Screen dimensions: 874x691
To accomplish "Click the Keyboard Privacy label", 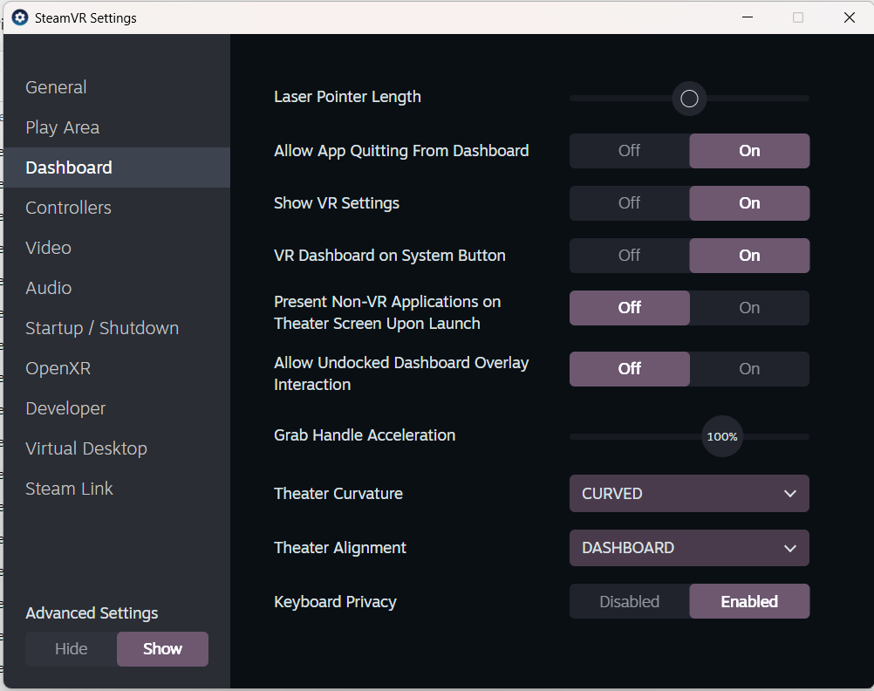I will coord(335,602).
